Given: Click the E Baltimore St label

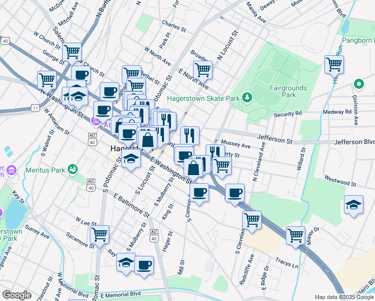Looking at the screenshot, I should coord(131,206).
